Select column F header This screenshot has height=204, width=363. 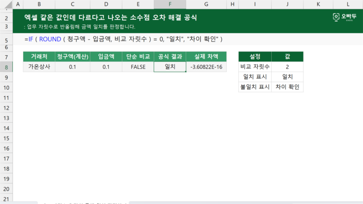[x=170, y=4]
